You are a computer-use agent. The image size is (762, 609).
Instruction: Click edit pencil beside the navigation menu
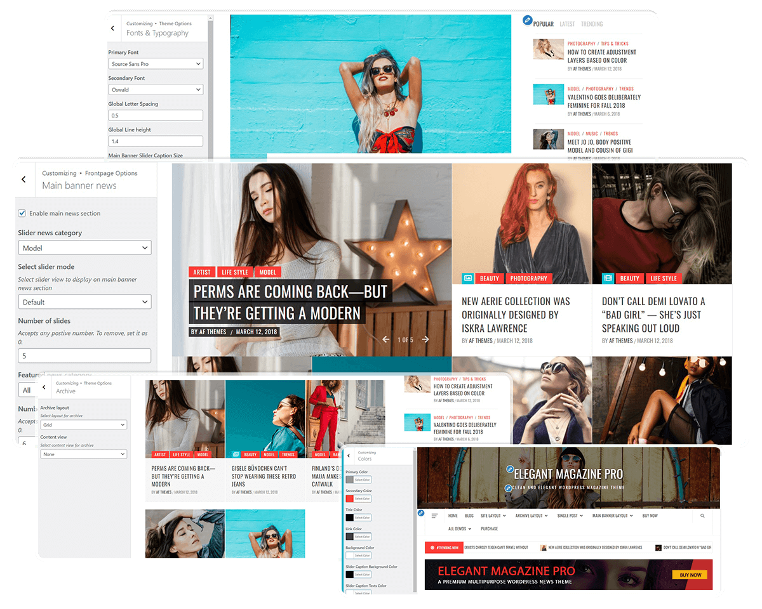coord(421,513)
